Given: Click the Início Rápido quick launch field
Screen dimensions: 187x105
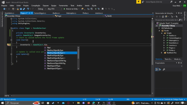Looking at the screenshot, I should coord(157,2).
